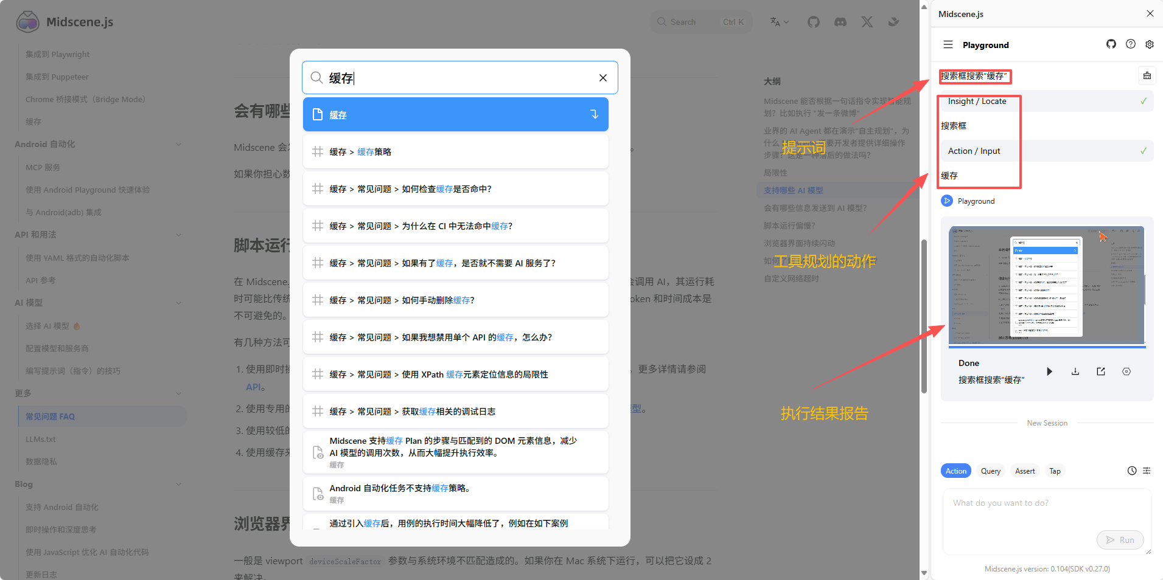Image resolution: width=1163 pixels, height=580 pixels.
Task: Open the X (Twitter) icon in the header
Action: [x=867, y=22]
